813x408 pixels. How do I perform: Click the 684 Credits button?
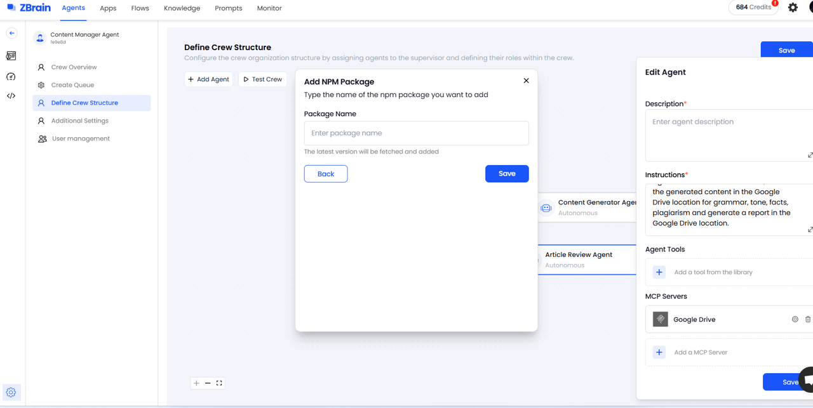[753, 8]
